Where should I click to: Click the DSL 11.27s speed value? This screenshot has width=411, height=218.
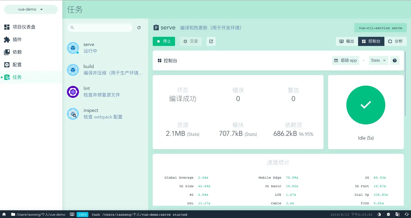(204, 203)
